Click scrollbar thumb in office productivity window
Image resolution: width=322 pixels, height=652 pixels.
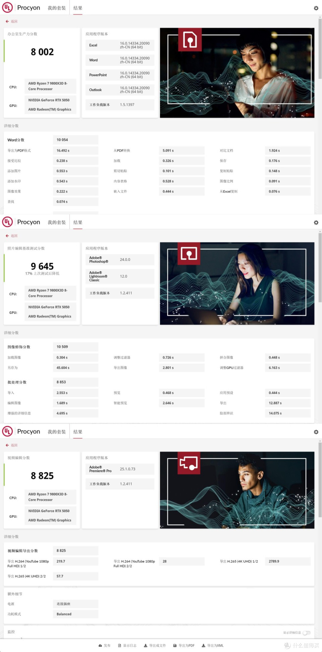pyautogui.click(x=320, y=49)
